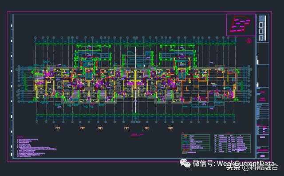Image resolution: width=284 pixels, height=176 pixels.
Task: Click the key plan thumbnail in the magenta box
Action: coord(241,25)
